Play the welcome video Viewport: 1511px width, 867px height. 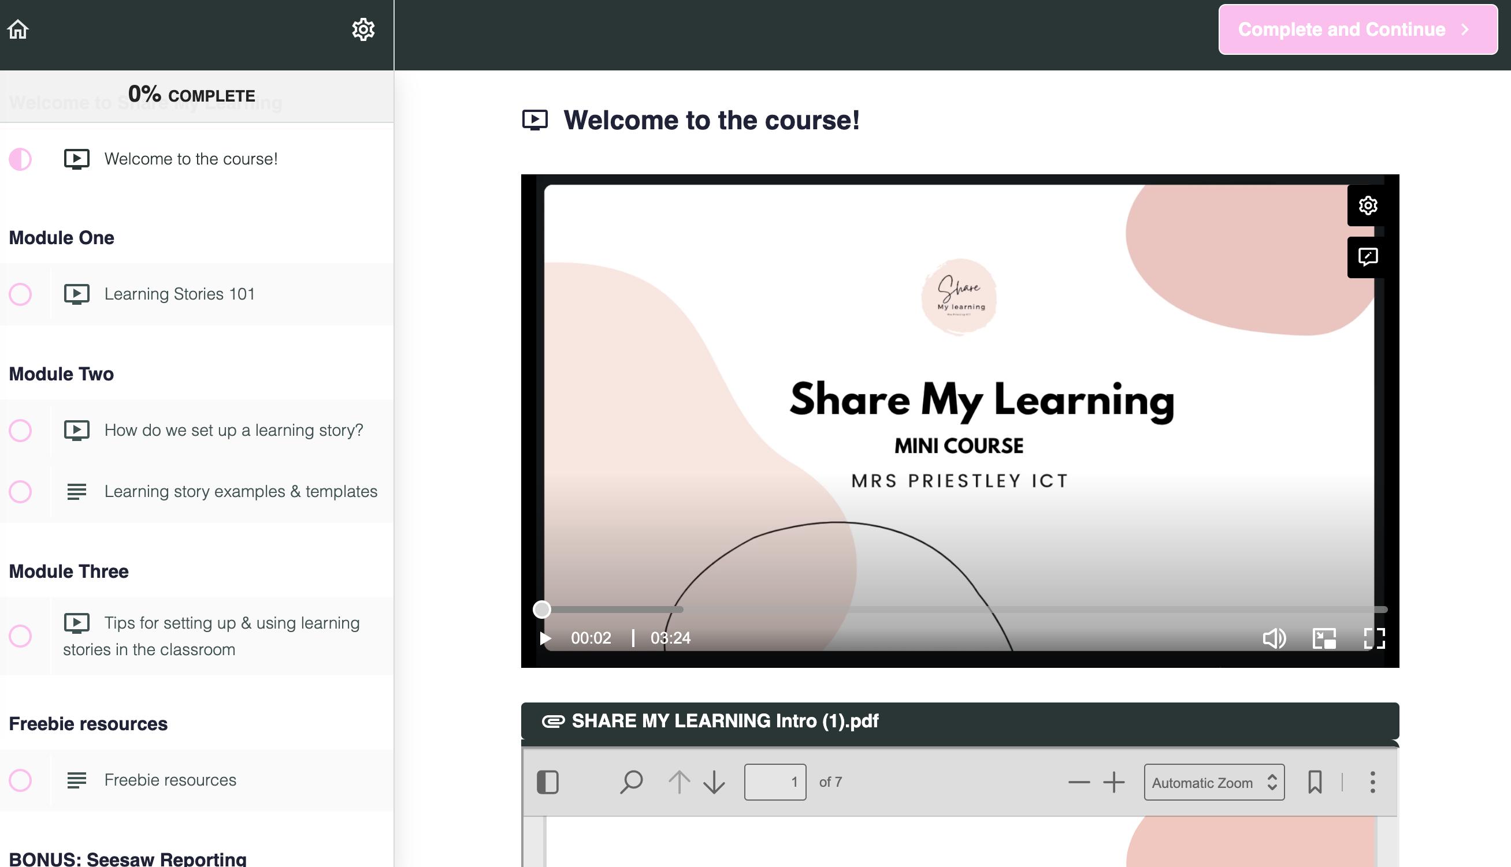coord(545,638)
